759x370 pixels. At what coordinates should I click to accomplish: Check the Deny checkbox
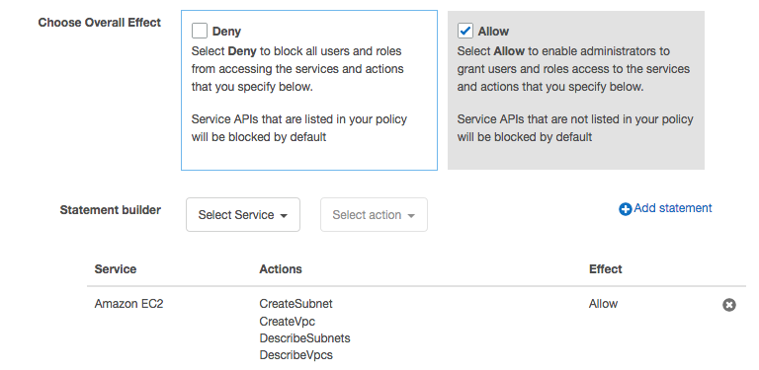pyautogui.click(x=200, y=31)
